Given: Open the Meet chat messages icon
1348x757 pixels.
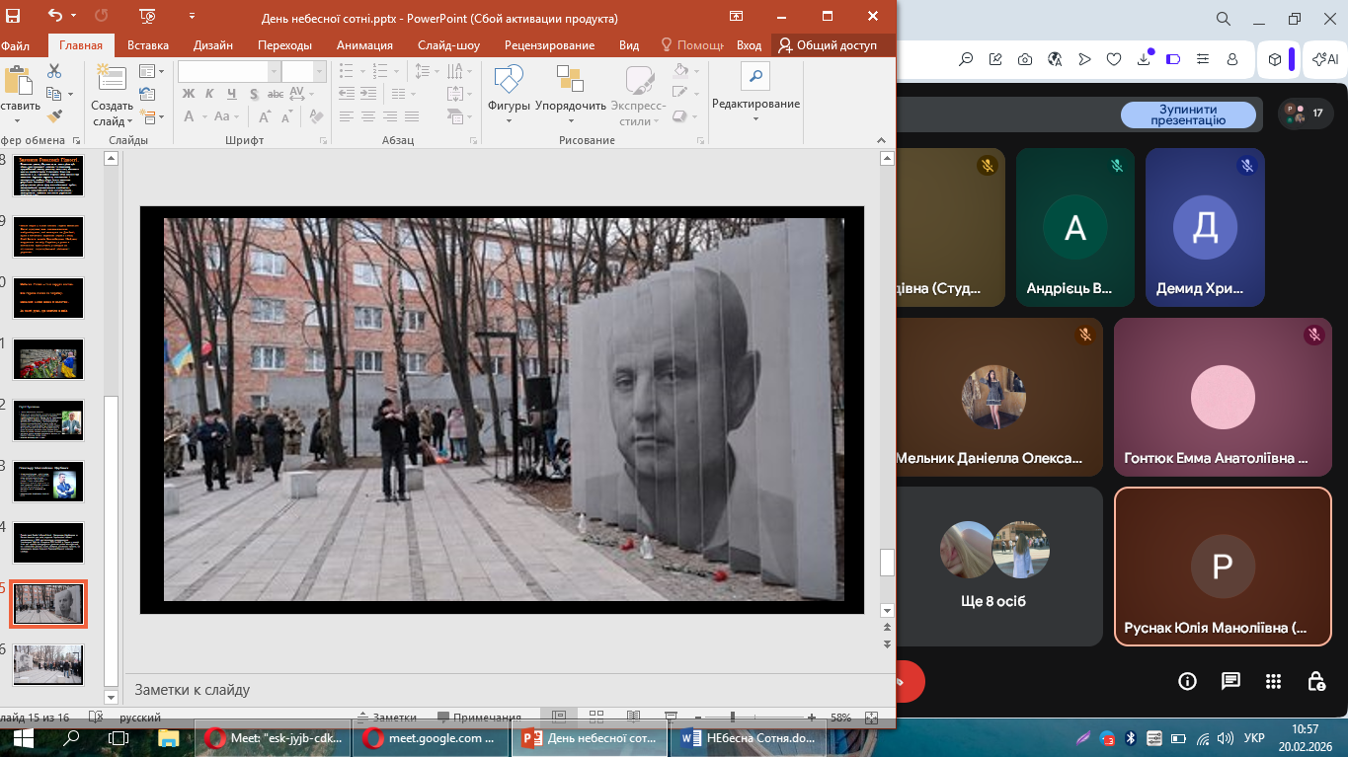Looking at the screenshot, I should click(1230, 681).
